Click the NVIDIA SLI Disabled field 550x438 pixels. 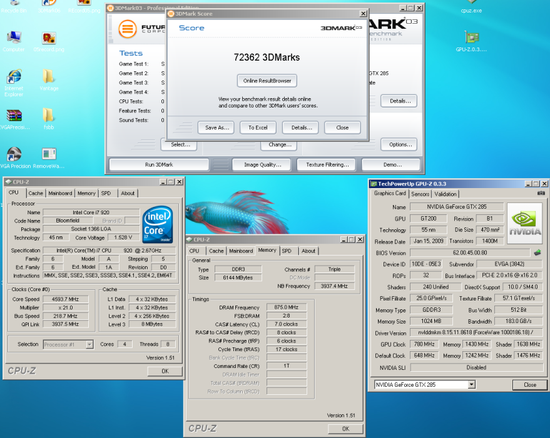tap(476, 367)
